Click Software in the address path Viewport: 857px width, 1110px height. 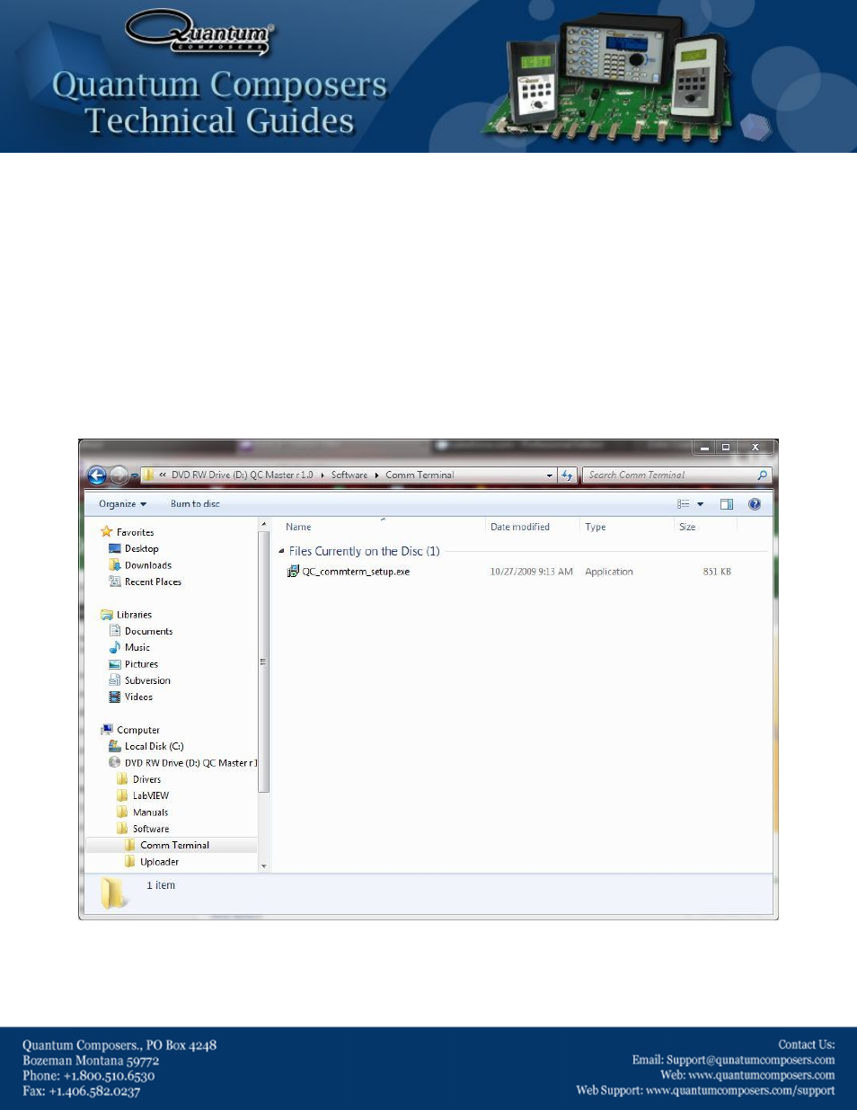pos(349,475)
